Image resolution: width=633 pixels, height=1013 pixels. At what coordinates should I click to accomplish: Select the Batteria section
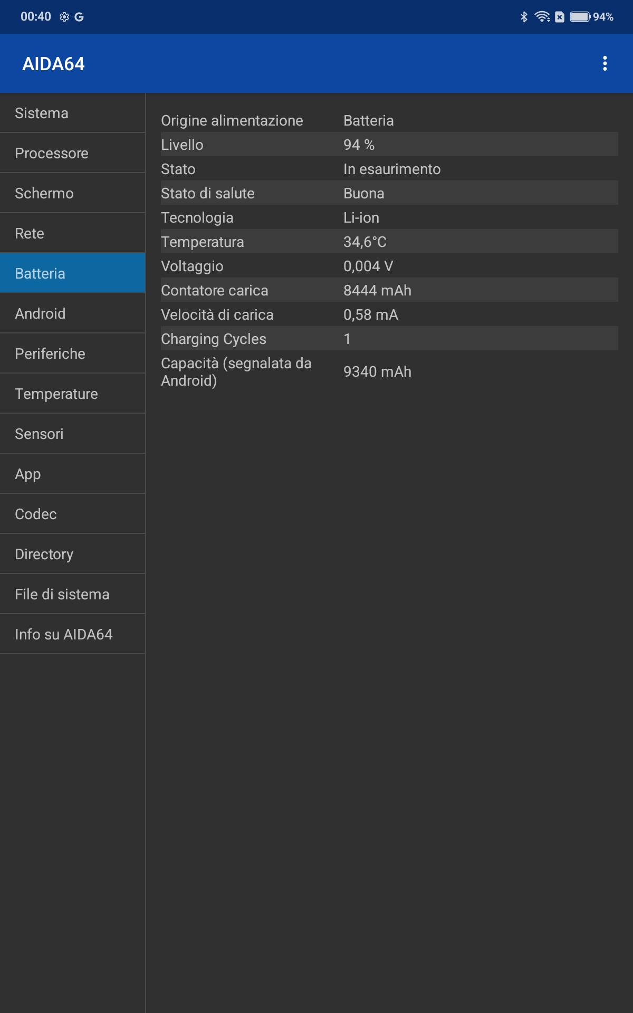[73, 273]
